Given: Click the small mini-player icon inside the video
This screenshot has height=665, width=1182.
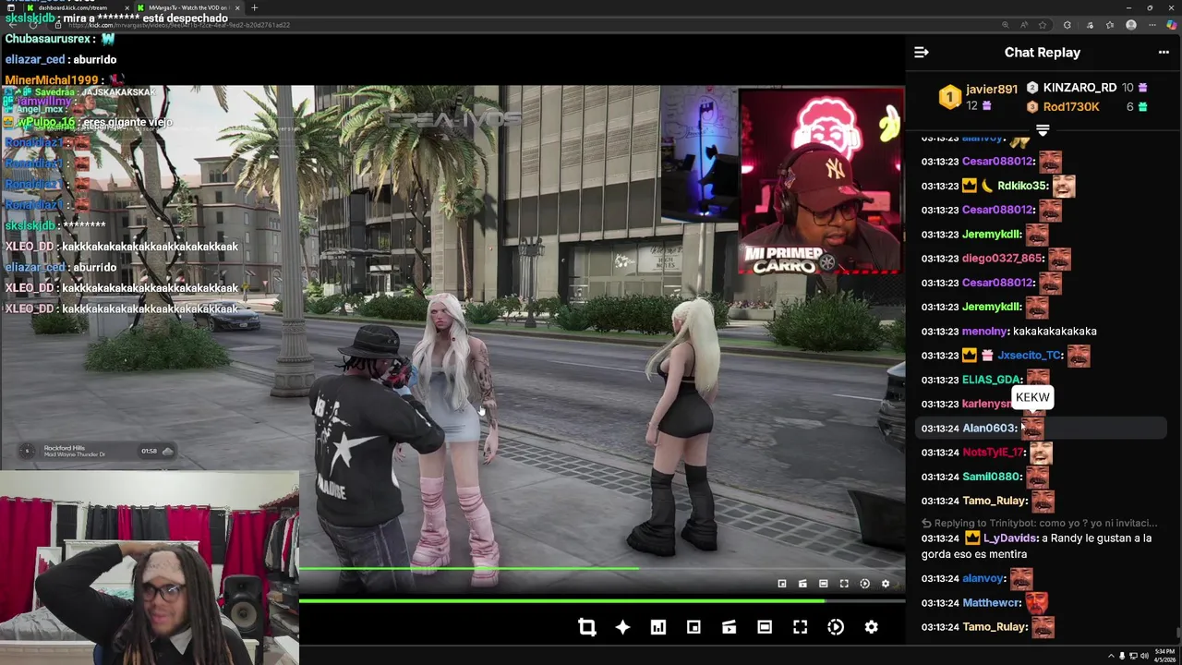Looking at the screenshot, I should [782, 584].
